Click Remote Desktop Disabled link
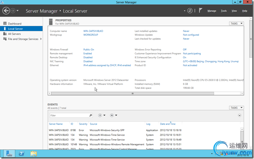The height and width of the screenshot is (159, 254). tap(88, 57)
